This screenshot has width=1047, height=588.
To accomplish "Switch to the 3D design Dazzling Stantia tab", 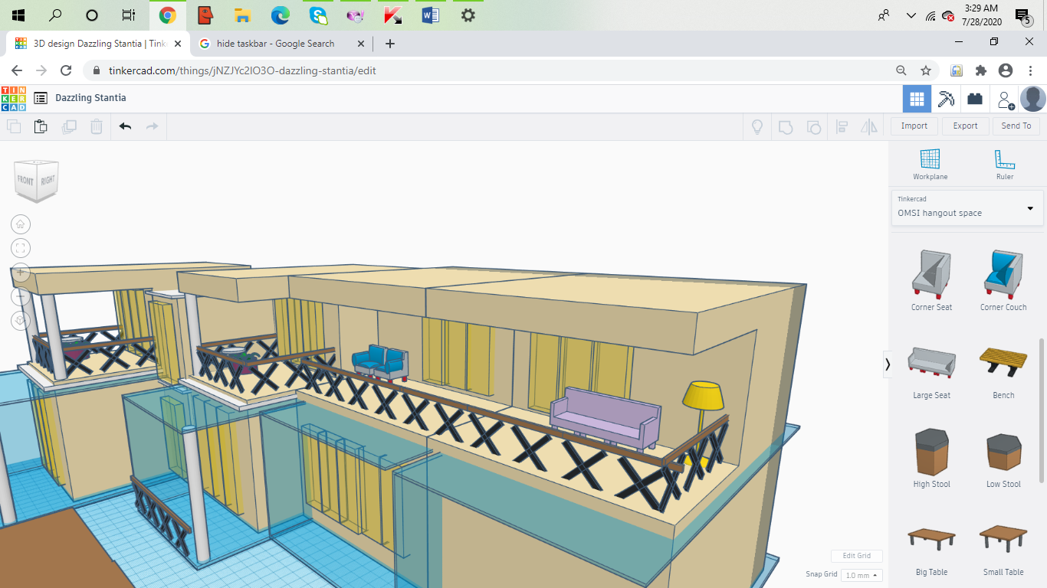I will (98, 44).
